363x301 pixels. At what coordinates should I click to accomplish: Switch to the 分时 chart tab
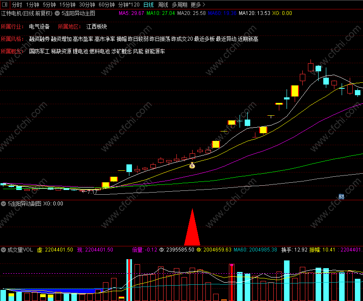point(17,5)
